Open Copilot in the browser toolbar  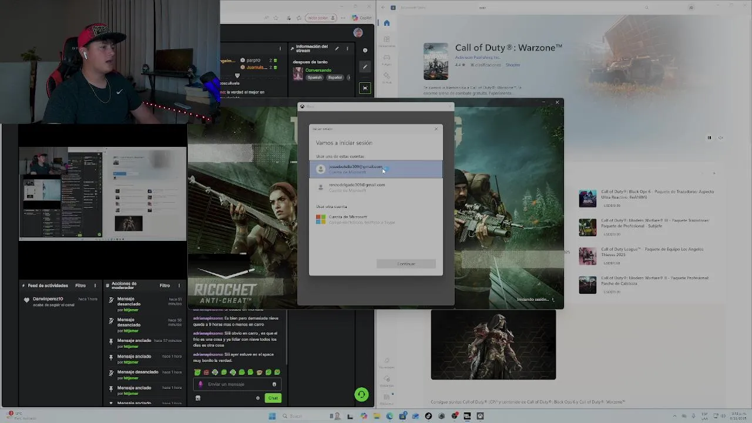pyautogui.click(x=362, y=18)
